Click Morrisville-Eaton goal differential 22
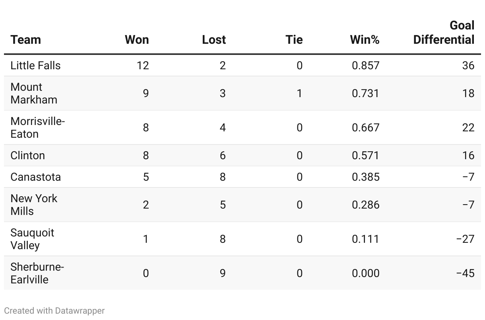 click(468, 127)
